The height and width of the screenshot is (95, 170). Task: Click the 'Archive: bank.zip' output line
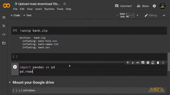tap(32, 38)
